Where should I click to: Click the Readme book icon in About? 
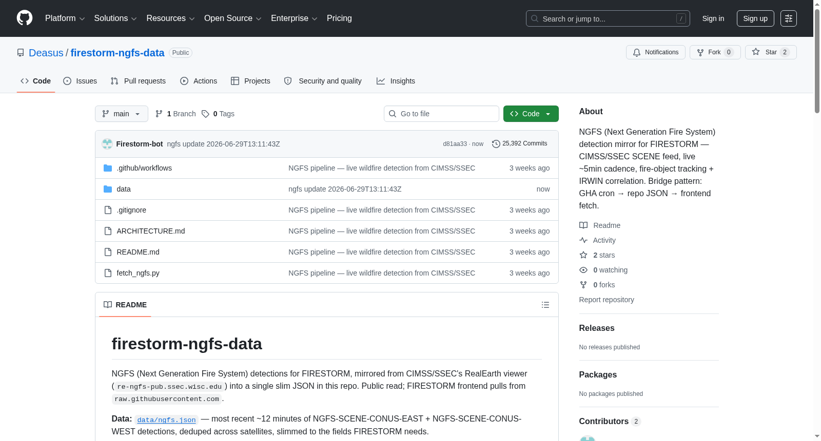coord(583,225)
